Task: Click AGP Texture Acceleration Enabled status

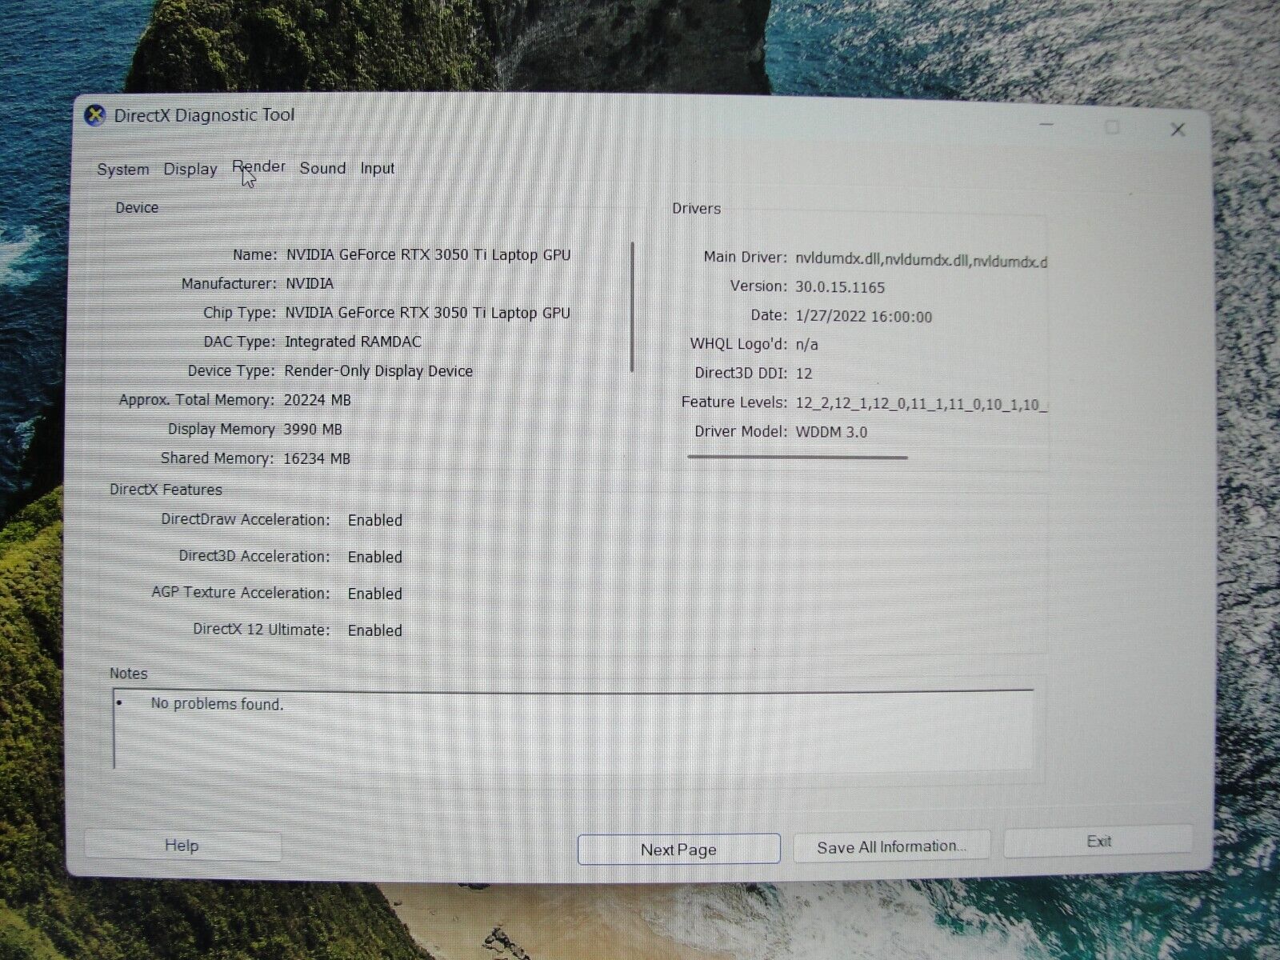Action: 375,594
